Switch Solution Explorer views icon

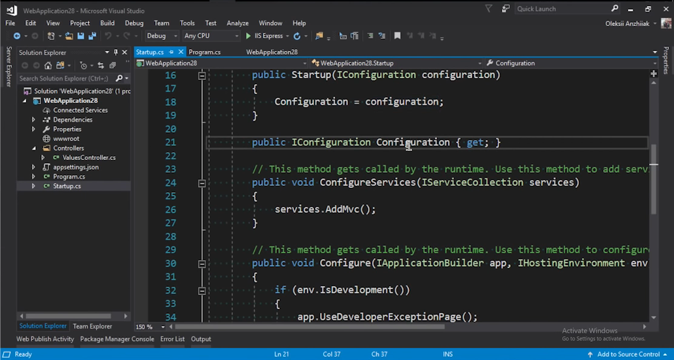click(x=60, y=65)
